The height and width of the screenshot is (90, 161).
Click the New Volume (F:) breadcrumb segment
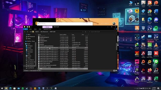(44, 32)
